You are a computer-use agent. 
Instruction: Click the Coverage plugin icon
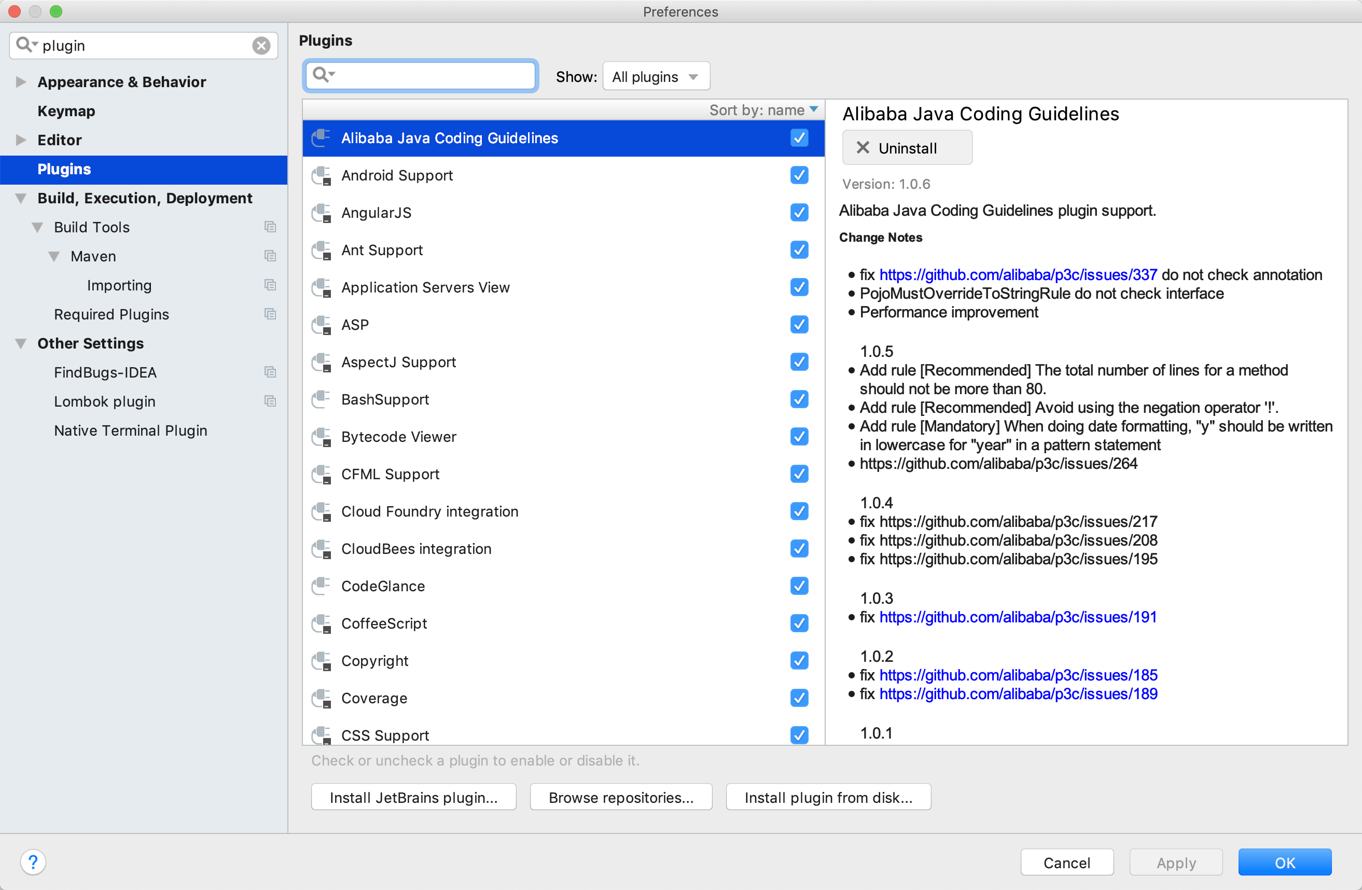pos(321,698)
